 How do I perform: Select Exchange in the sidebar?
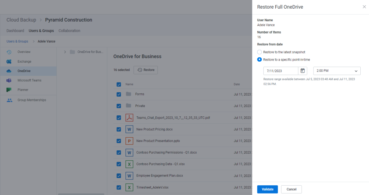tap(28, 62)
